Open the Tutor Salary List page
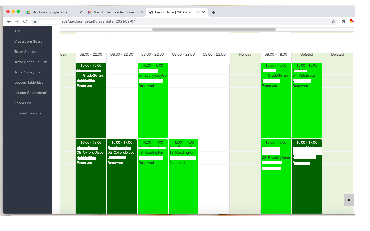The height and width of the screenshot is (231, 370). [x=28, y=72]
